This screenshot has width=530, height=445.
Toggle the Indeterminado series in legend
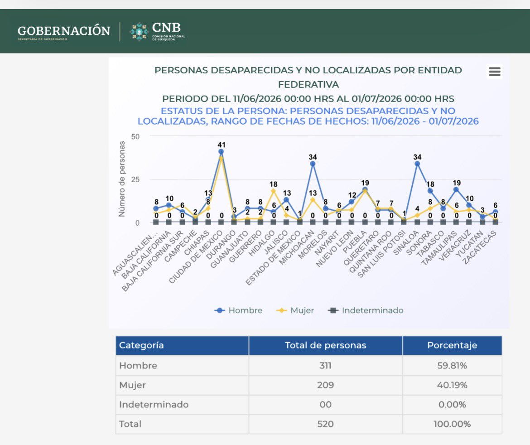pyautogui.click(x=366, y=310)
